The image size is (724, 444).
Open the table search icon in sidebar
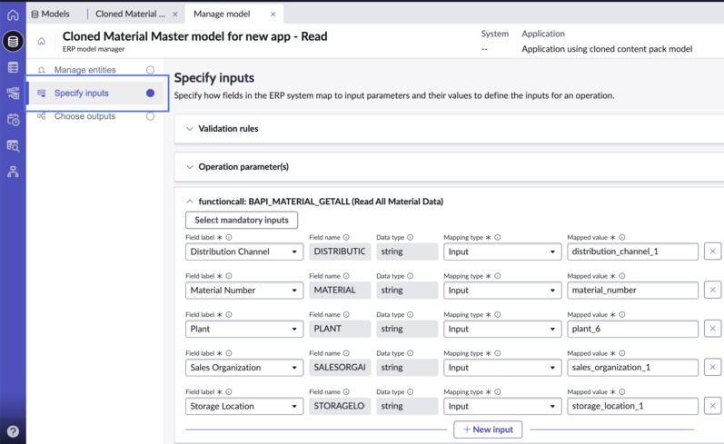(x=13, y=146)
